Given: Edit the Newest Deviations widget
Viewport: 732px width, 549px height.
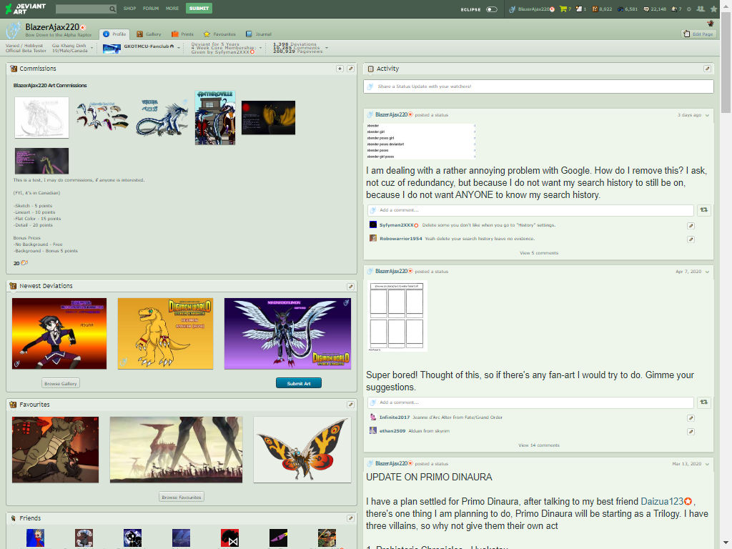Looking at the screenshot, I should [350, 286].
